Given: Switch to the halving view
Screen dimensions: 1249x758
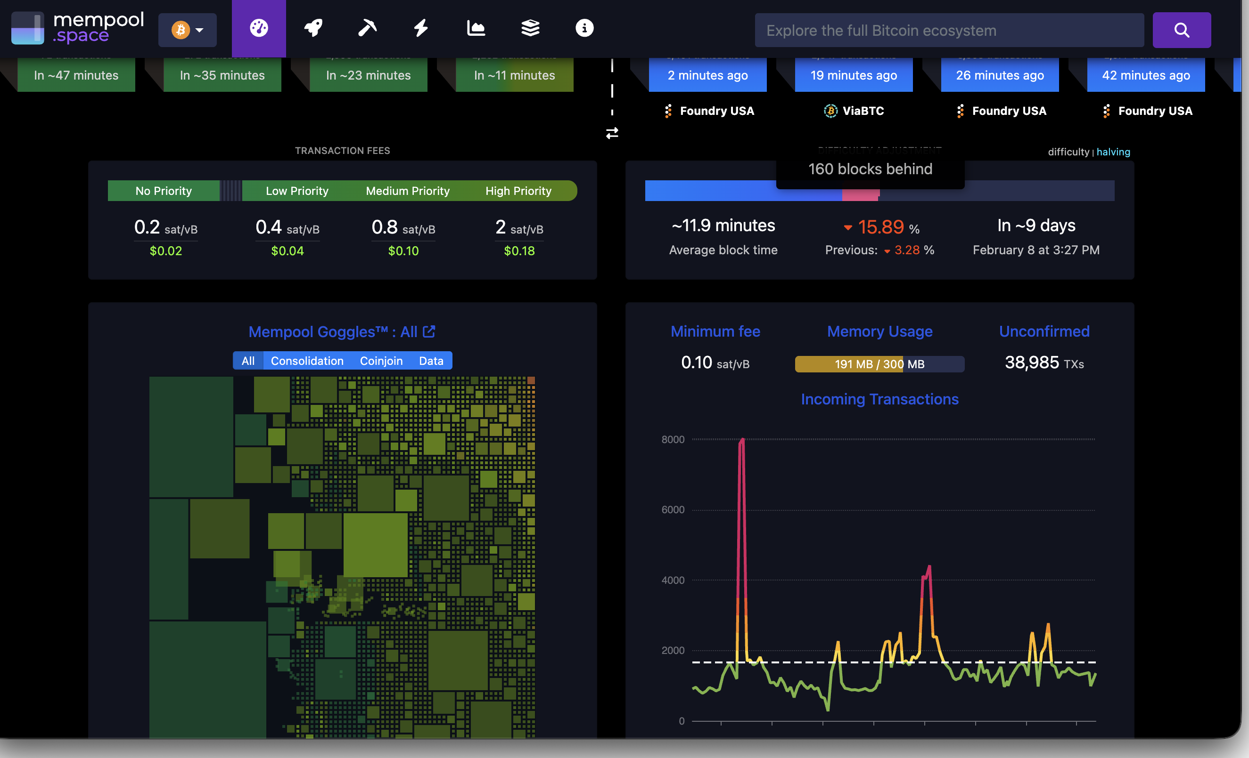Looking at the screenshot, I should pyautogui.click(x=1113, y=152).
